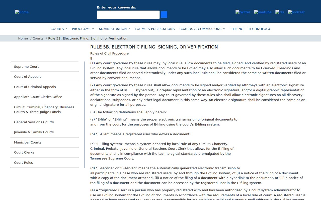Open Forms & Publications menu item

tap(155, 29)
